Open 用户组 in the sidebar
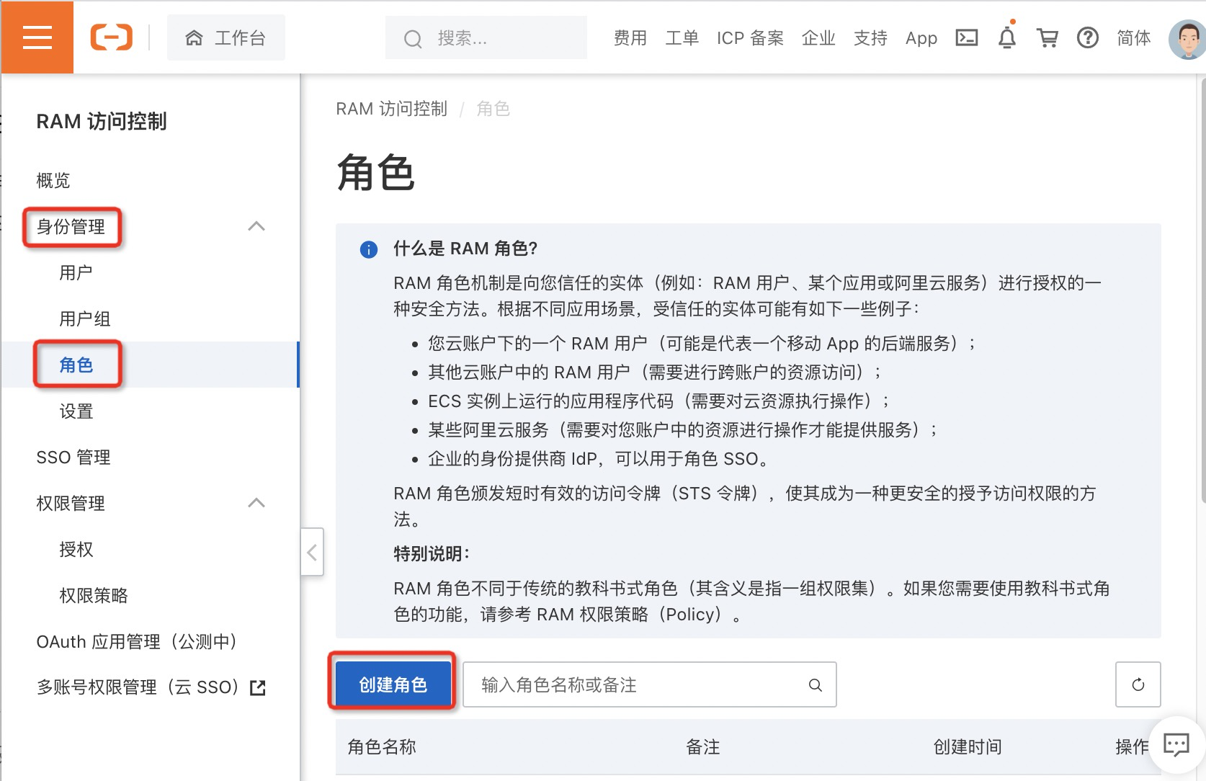The image size is (1206, 781). (85, 319)
